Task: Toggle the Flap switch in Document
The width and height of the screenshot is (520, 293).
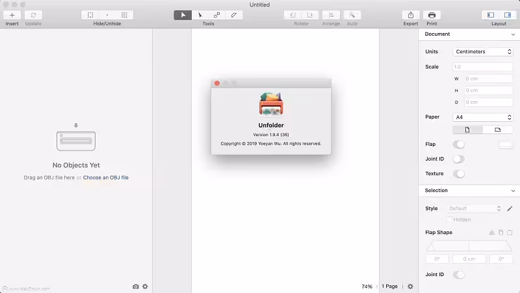Action: [459, 145]
